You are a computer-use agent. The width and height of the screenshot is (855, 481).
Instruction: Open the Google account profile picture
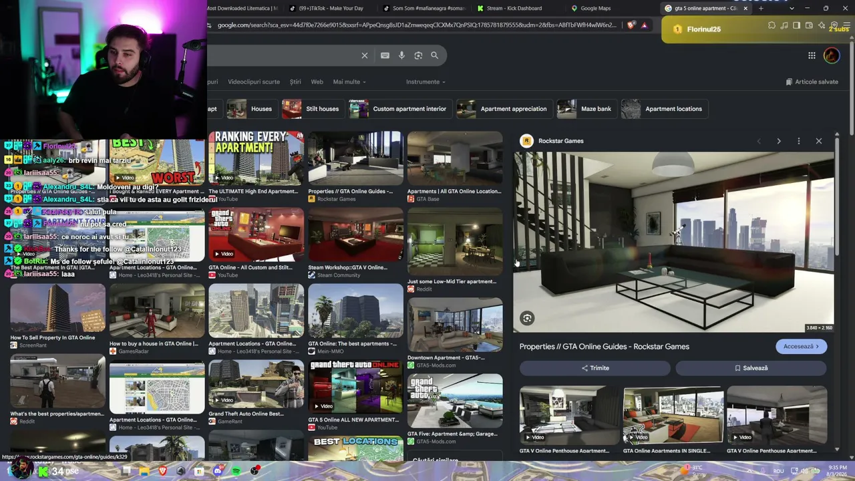point(832,55)
